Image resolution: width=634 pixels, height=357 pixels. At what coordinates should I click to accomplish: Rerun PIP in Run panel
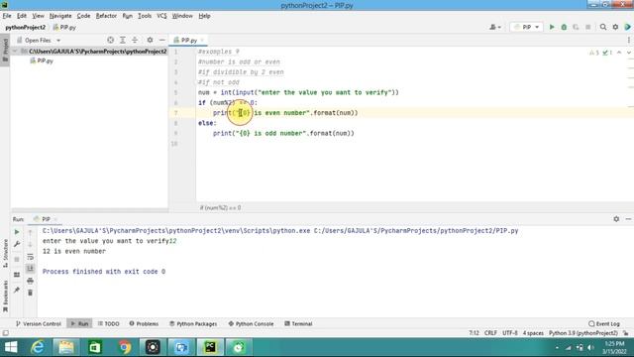click(x=17, y=232)
